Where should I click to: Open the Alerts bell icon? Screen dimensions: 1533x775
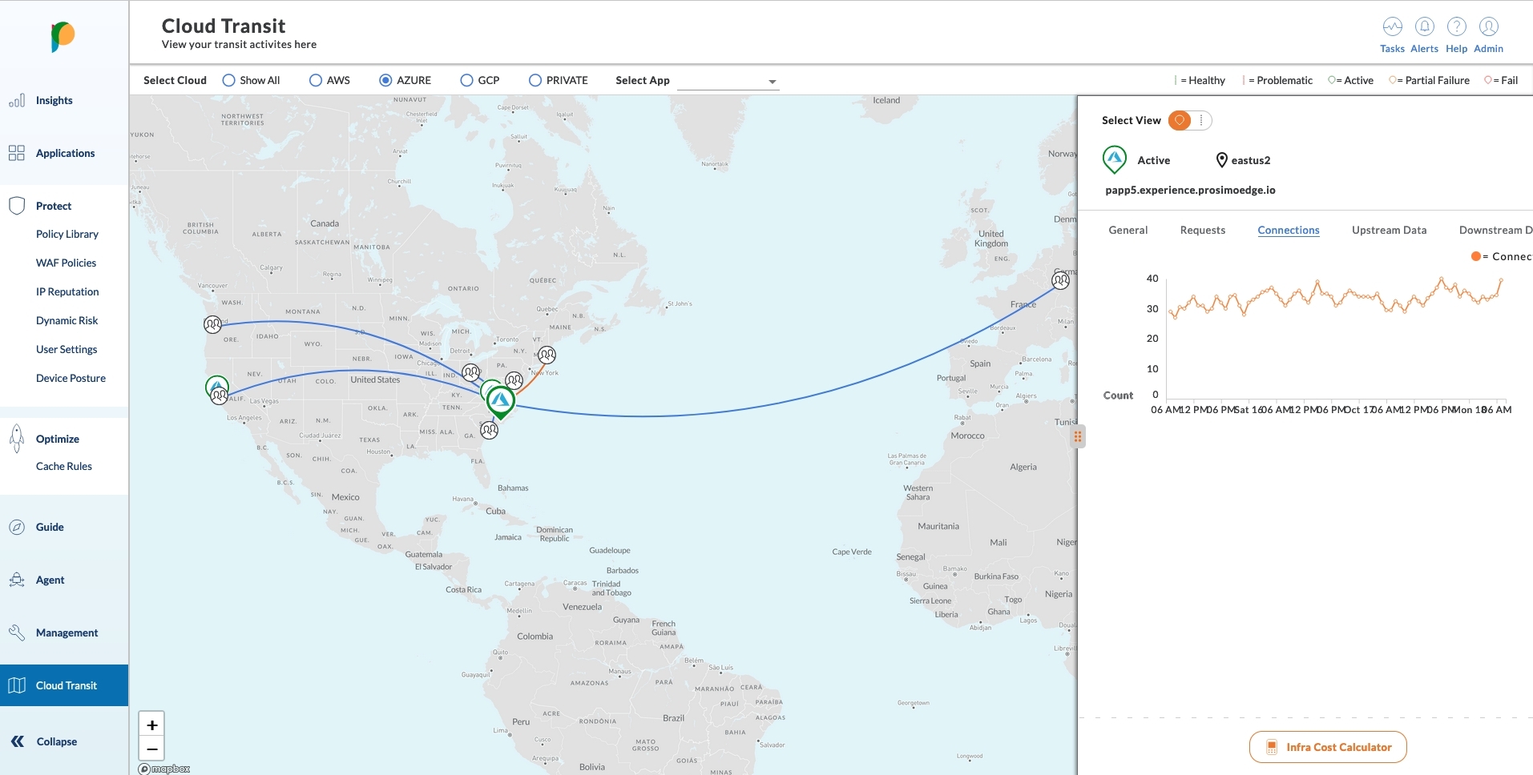(1424, 27)
